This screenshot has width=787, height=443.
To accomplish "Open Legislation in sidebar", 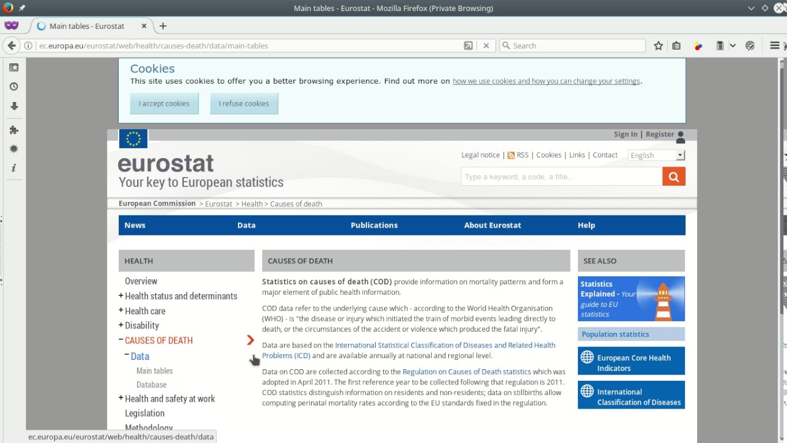I will click(x=144, y=413).
